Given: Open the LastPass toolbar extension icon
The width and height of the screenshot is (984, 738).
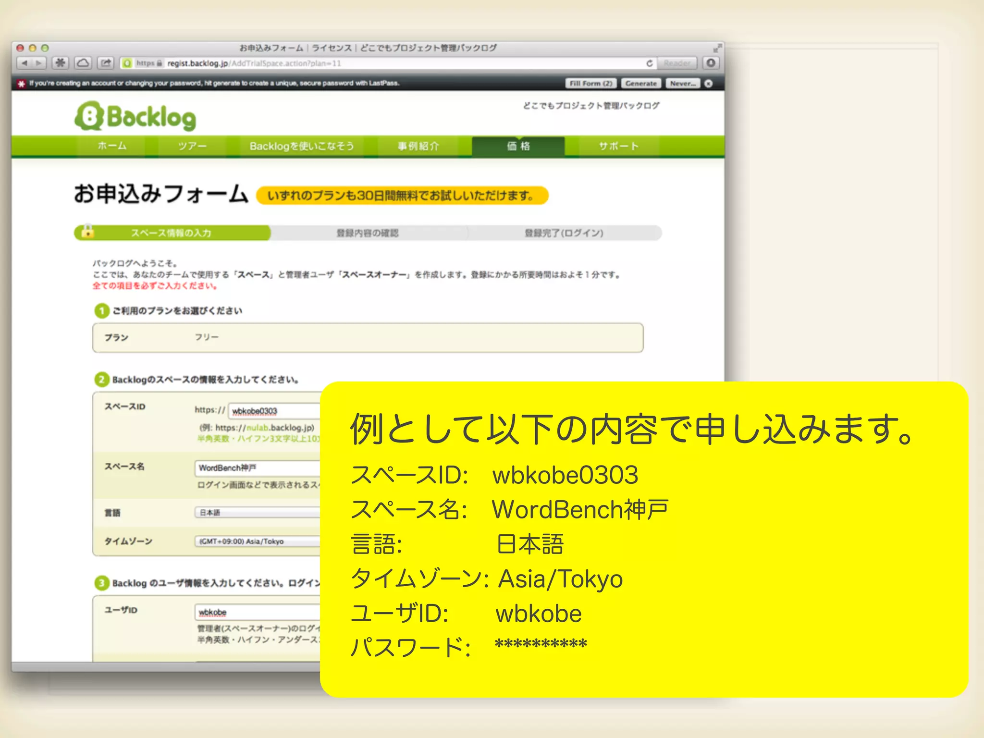Looking at the screenshot, I should coord(60,63).
